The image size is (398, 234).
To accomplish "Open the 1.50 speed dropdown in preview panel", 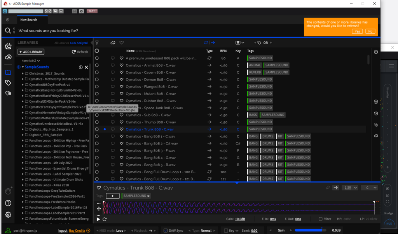I will 350,188.
